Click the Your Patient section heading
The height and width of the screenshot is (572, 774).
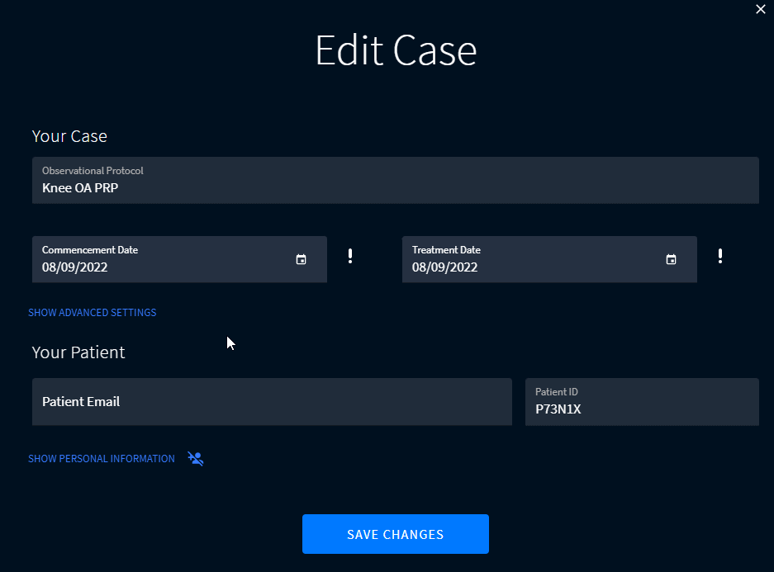pyautogui.click(x=78, y=352)
